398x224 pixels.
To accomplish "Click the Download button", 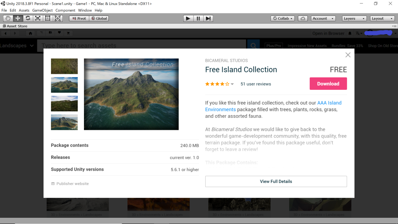I will coord(328,84).
